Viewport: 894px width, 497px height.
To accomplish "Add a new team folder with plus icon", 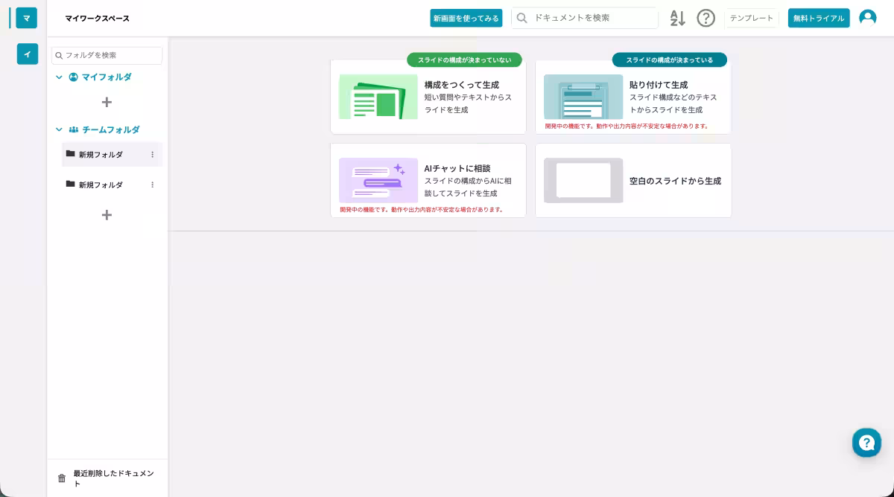I will [107, 215].
